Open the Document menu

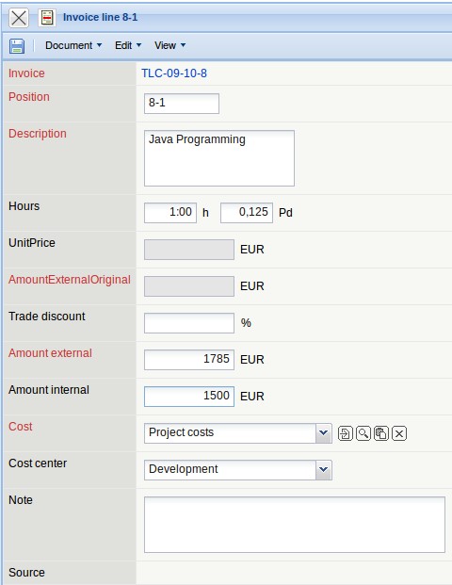(x=73, y=45)
